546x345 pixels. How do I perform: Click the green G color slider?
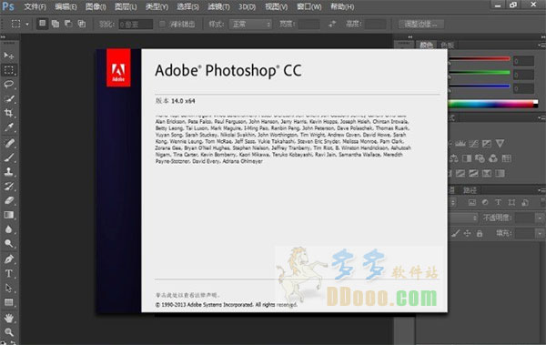pyautogui.click(x=480, y=73)
